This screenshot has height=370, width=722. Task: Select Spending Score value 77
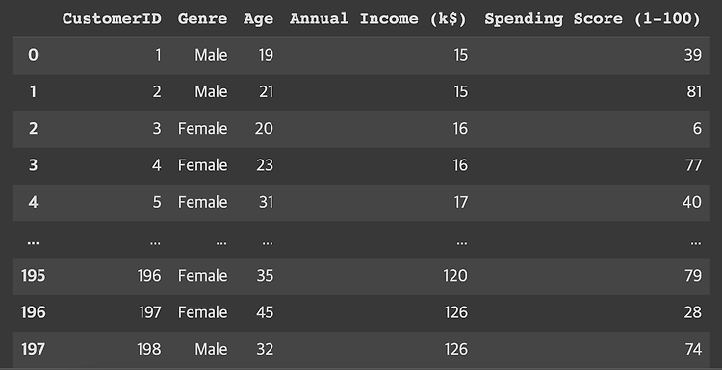[x=693, y=165]
